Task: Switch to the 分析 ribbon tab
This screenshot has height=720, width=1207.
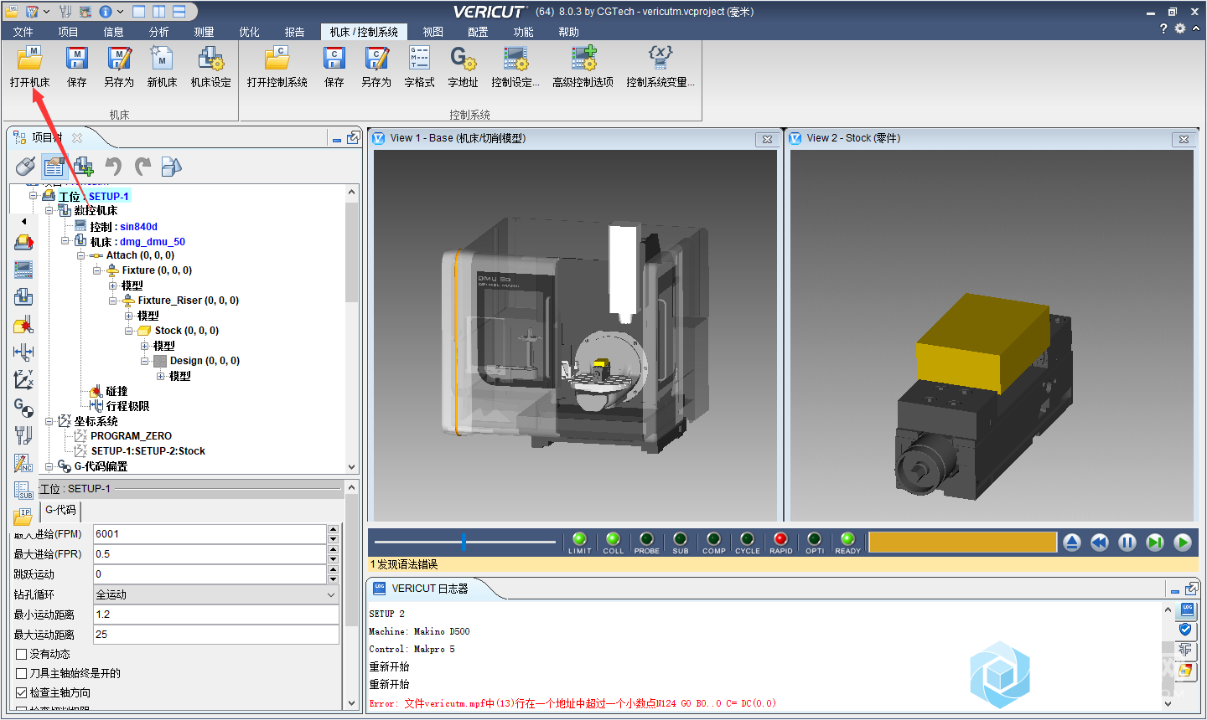Action: (x=158, y=32)
